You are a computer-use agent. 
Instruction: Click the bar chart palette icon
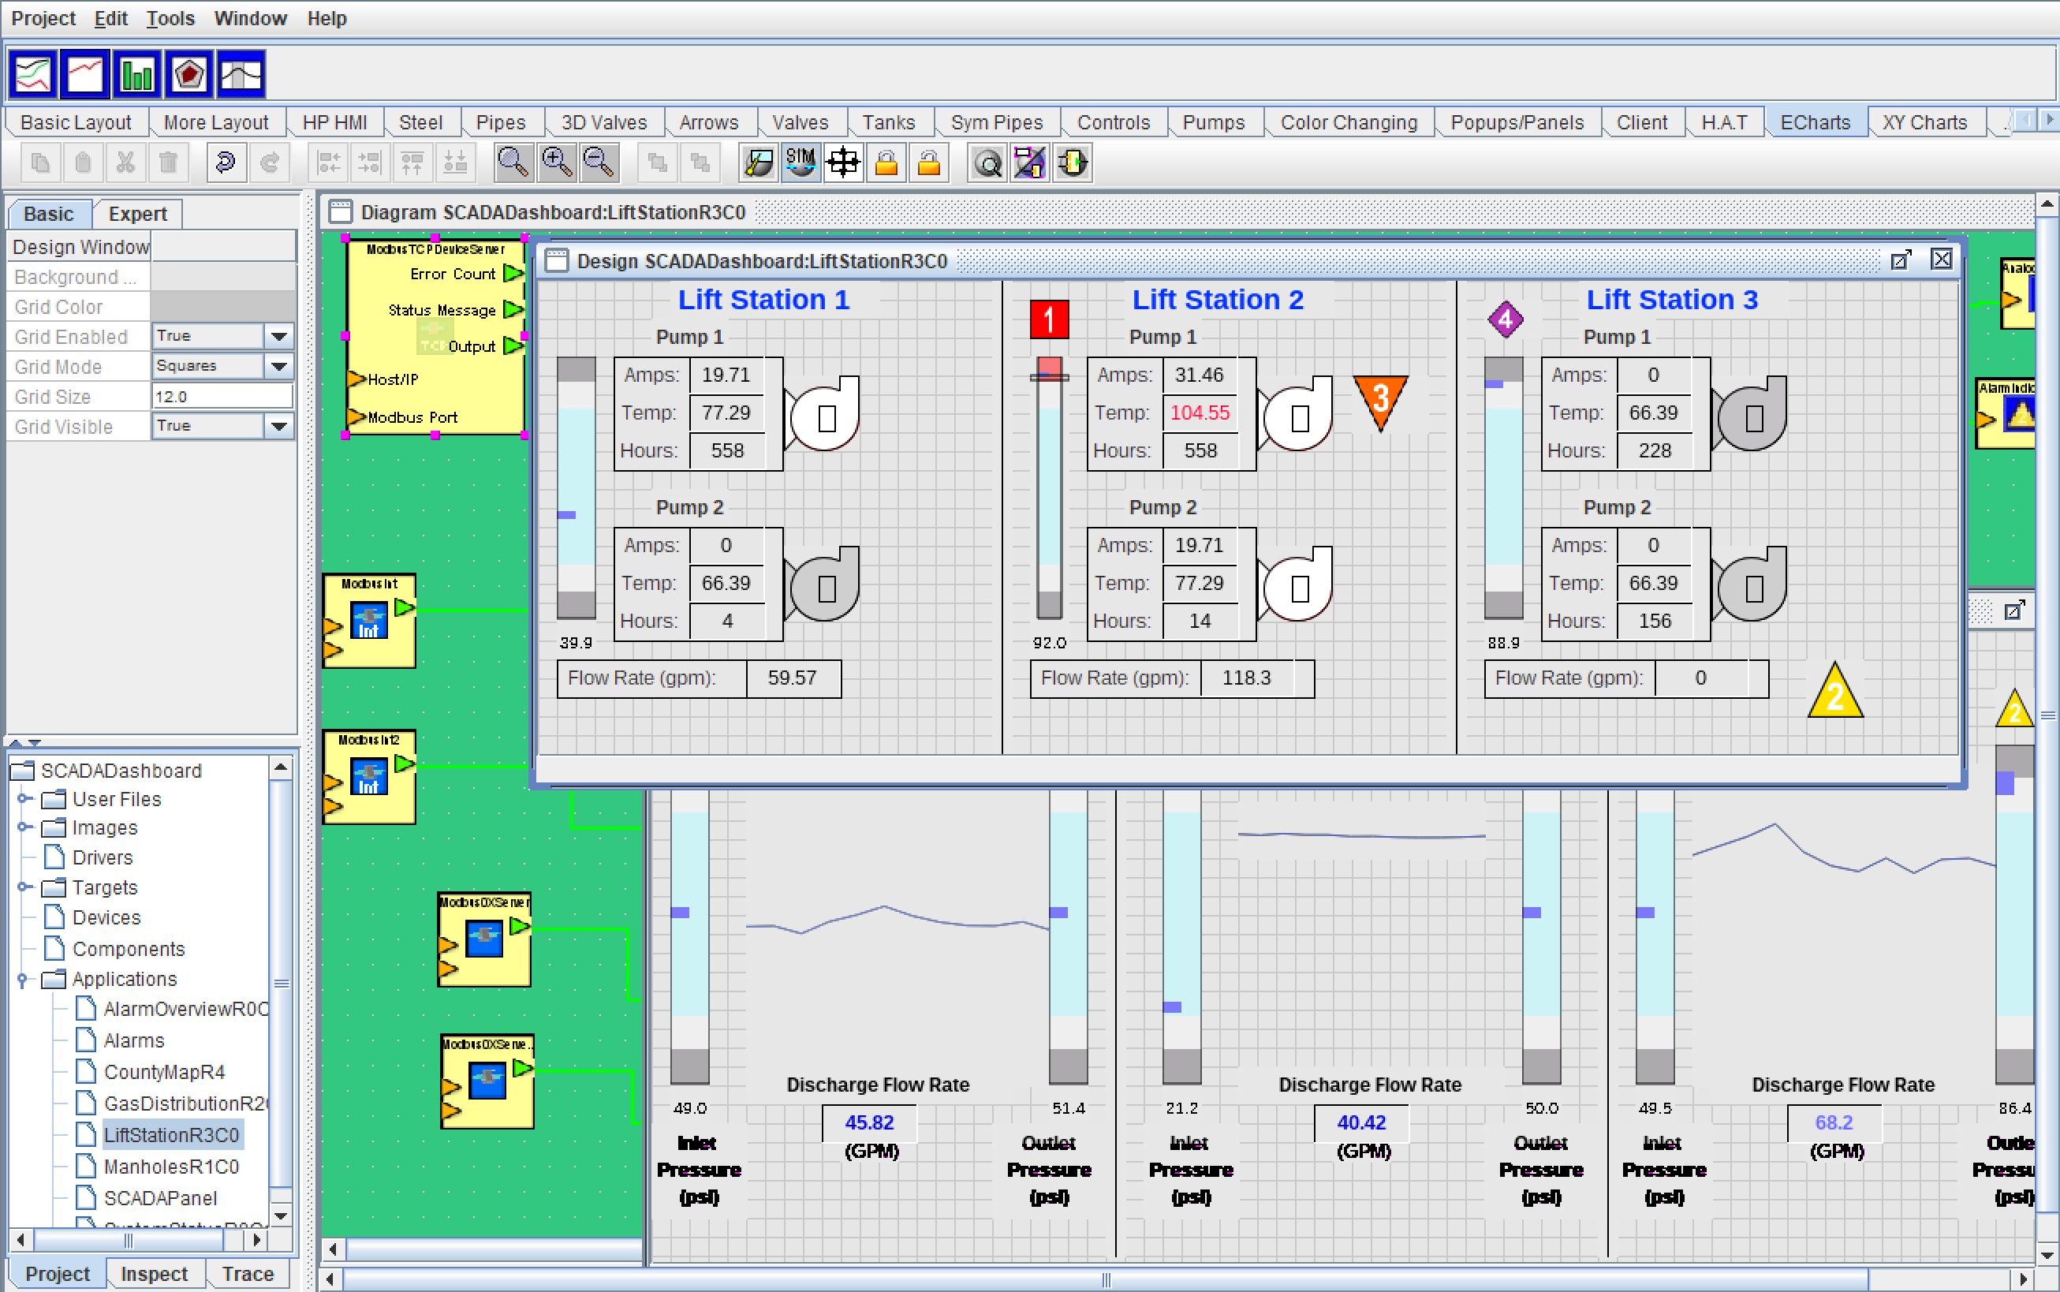point(136,75)
